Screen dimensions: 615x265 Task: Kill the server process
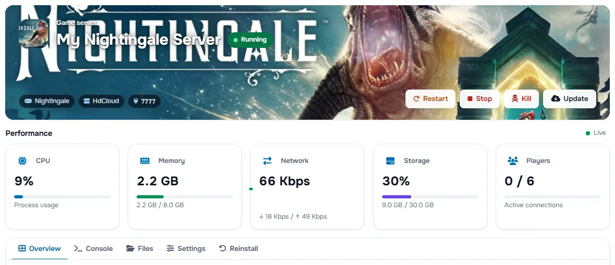click(521, 99)
